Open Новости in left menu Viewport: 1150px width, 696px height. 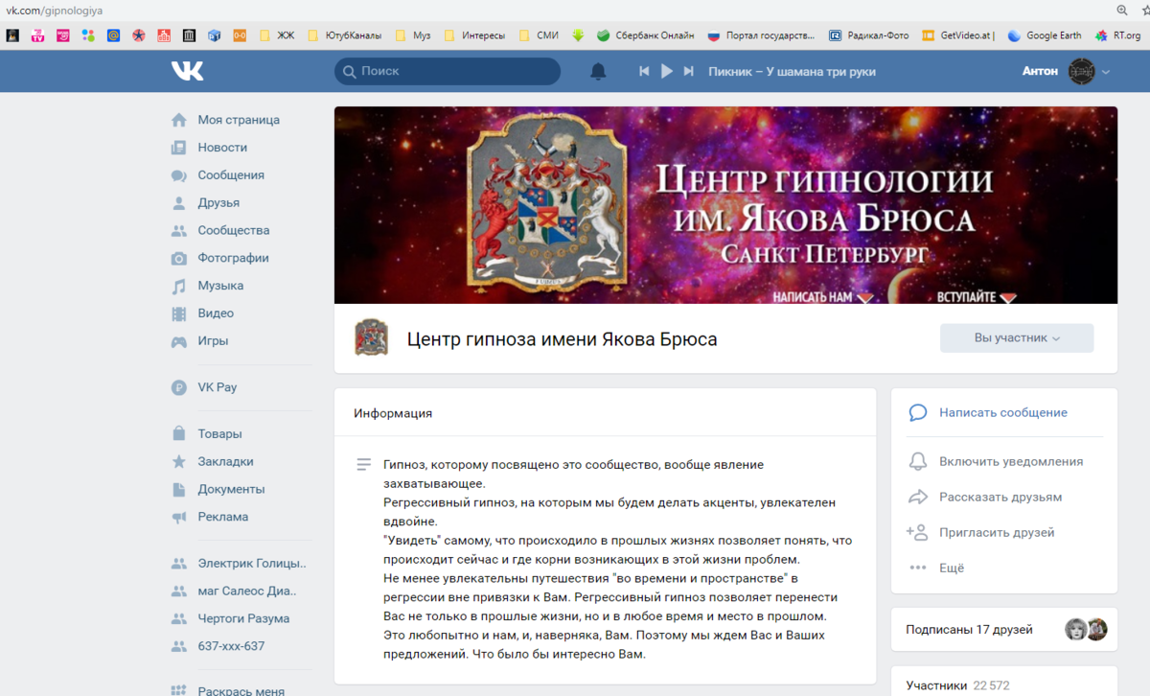point(222,148)
